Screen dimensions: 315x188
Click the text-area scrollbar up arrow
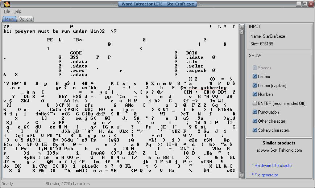pos(242,26)
